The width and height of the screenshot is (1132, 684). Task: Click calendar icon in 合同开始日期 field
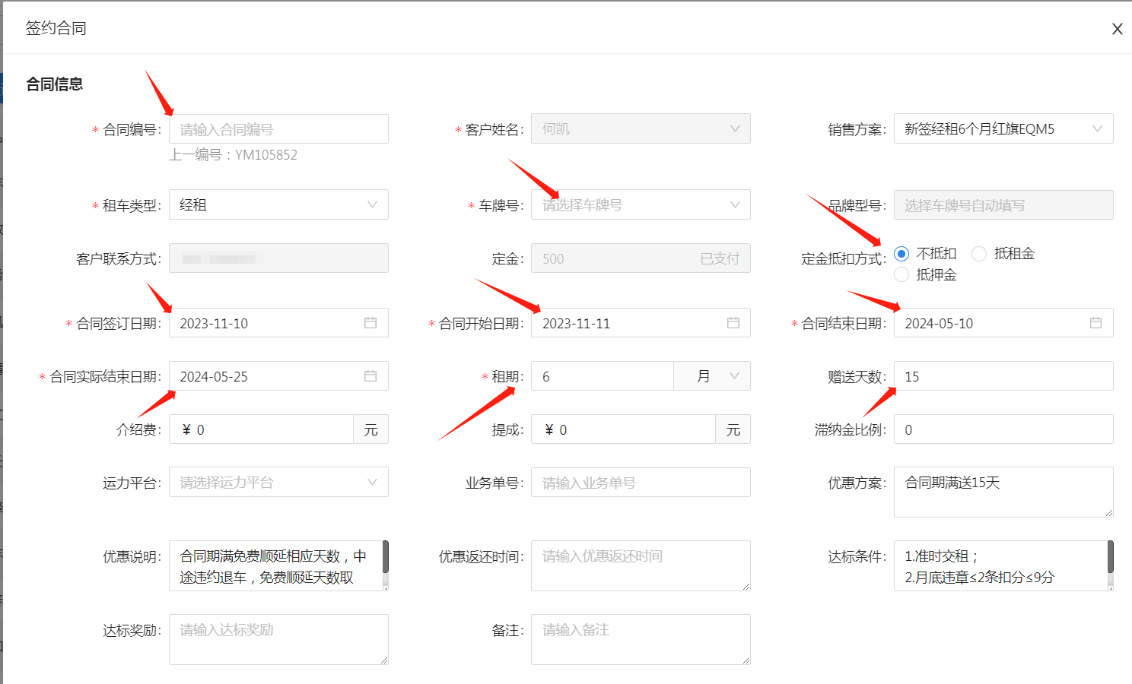pyautogui.click(x=733, y=323)
